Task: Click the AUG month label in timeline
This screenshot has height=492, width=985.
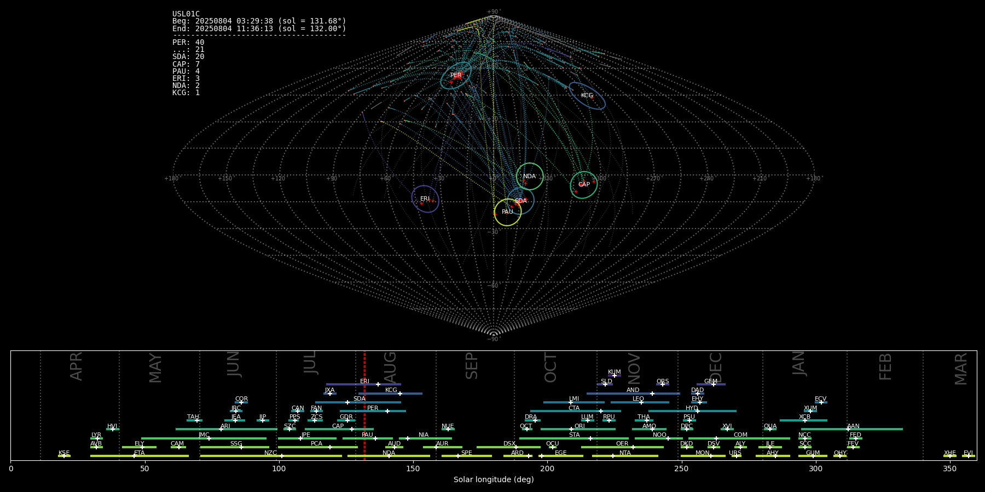Action: pyautogui.click(x=390, y=367)
